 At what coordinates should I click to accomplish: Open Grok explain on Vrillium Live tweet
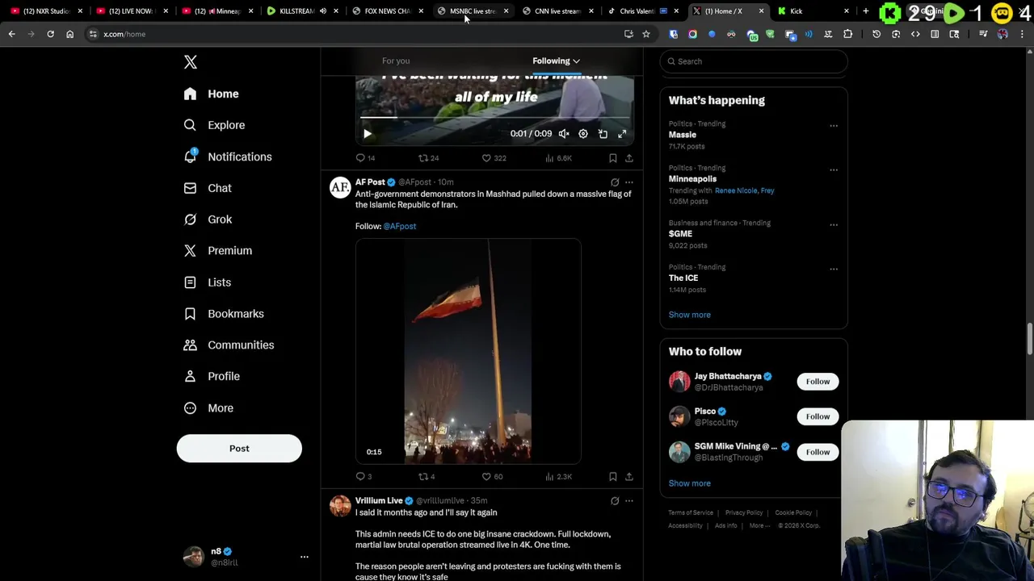(x=615, y=501)
